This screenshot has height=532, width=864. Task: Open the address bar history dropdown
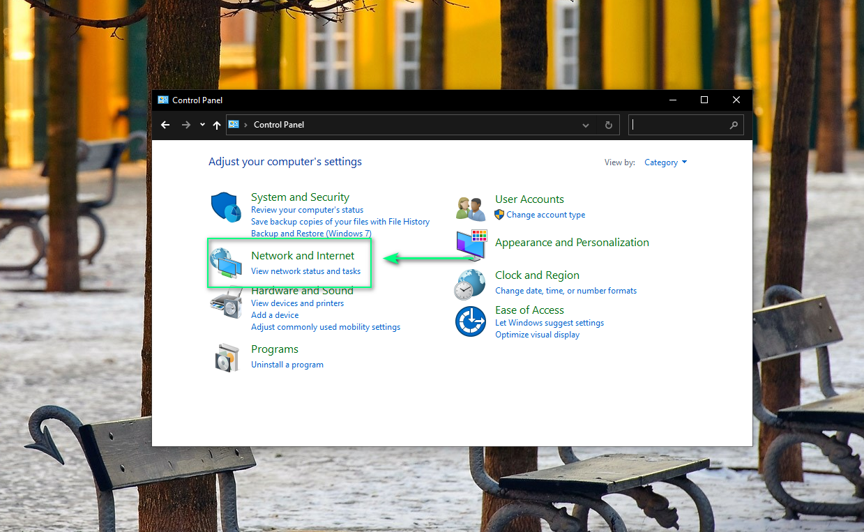pyautogui.click(x=586, y=126)
